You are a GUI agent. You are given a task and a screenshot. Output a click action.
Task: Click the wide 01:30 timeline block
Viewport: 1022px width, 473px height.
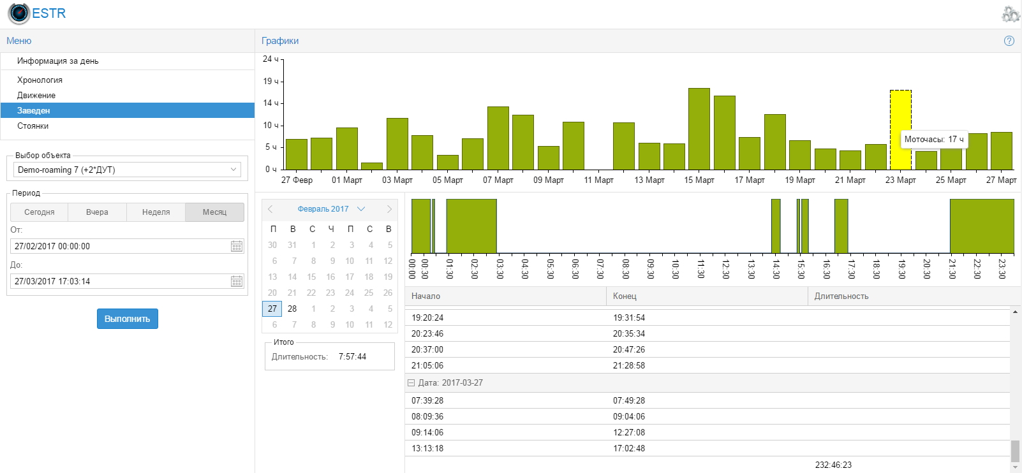pyautogui.click(x=471, y=226)
